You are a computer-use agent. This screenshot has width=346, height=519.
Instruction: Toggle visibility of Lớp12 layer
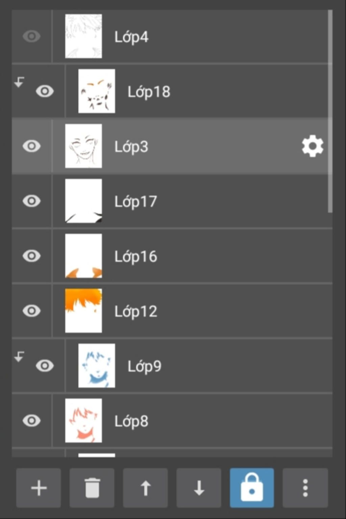tap(32, 310)
